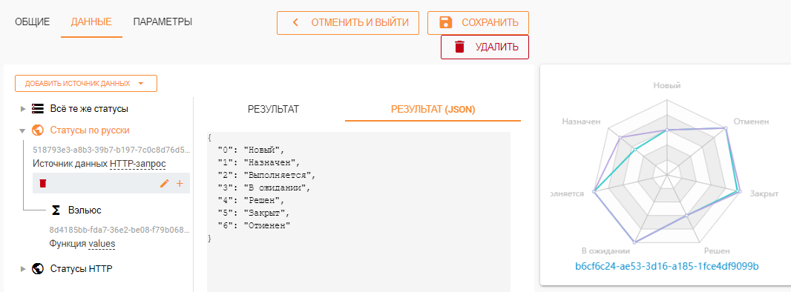The image size is (791, 292).
Task: Click the Назначен axis label on radar chart
Action: coord(581,122)
